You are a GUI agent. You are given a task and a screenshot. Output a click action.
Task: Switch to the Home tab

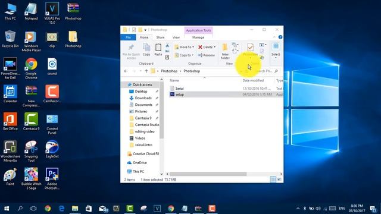coord(144,37)
